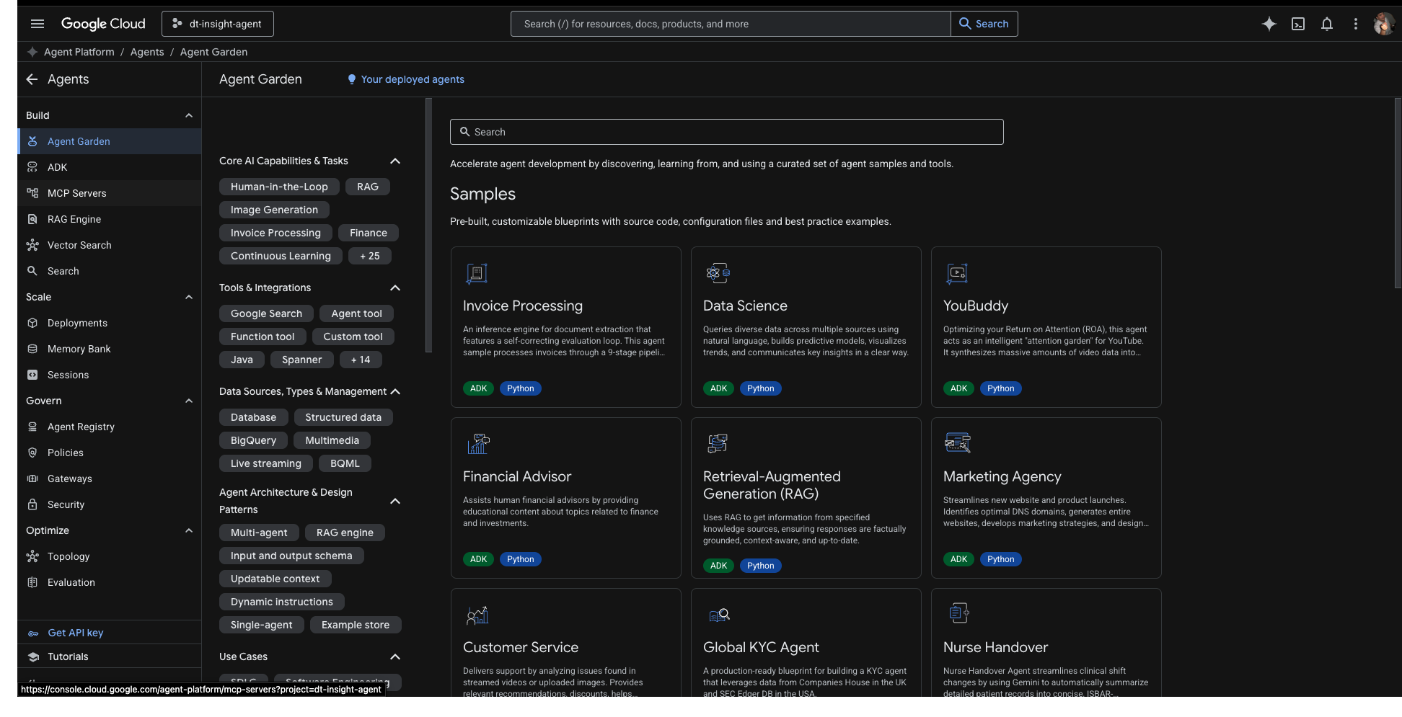Screen dimensions: 1402x717
Task: Collapse Core AI Capabilities & Tasks filters
Action: [x=395, y=161]
